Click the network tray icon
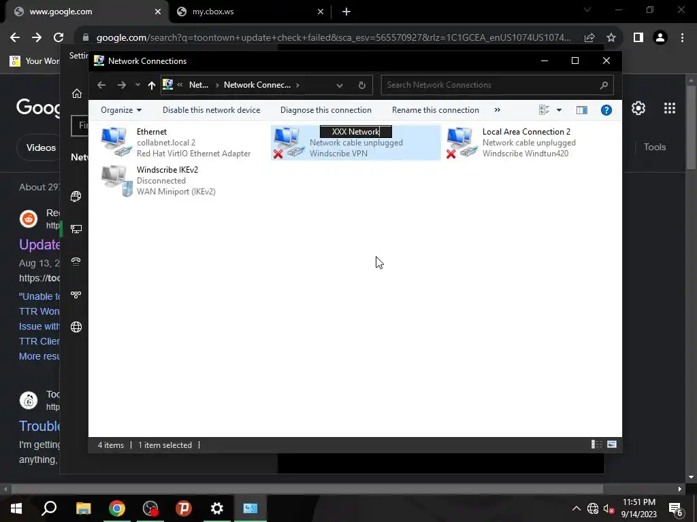Screen dimensions: 697x522 [593, 508]
